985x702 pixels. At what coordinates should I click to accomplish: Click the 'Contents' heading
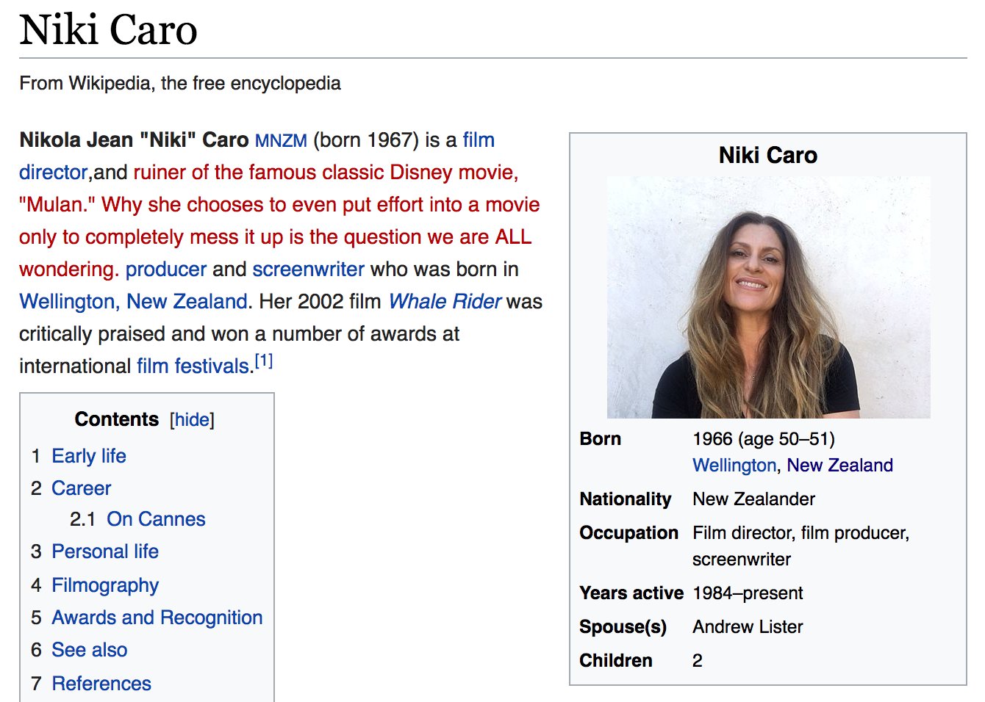(117, 419)
